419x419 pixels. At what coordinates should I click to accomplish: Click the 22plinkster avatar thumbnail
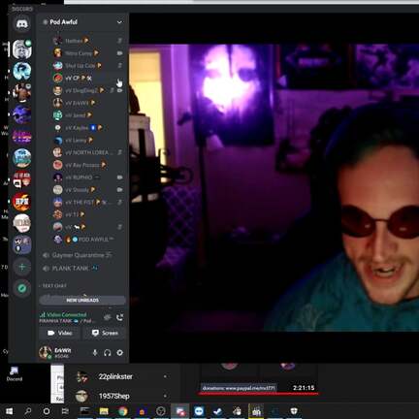click(x=82, y=376)
